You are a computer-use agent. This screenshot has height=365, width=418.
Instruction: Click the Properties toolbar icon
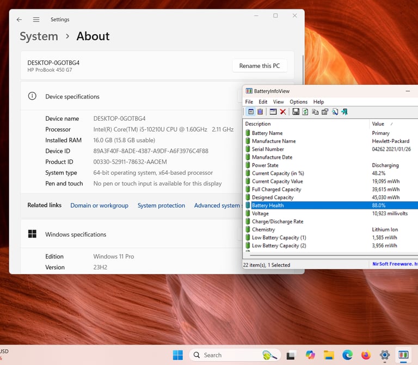click(x=325, y=112)
